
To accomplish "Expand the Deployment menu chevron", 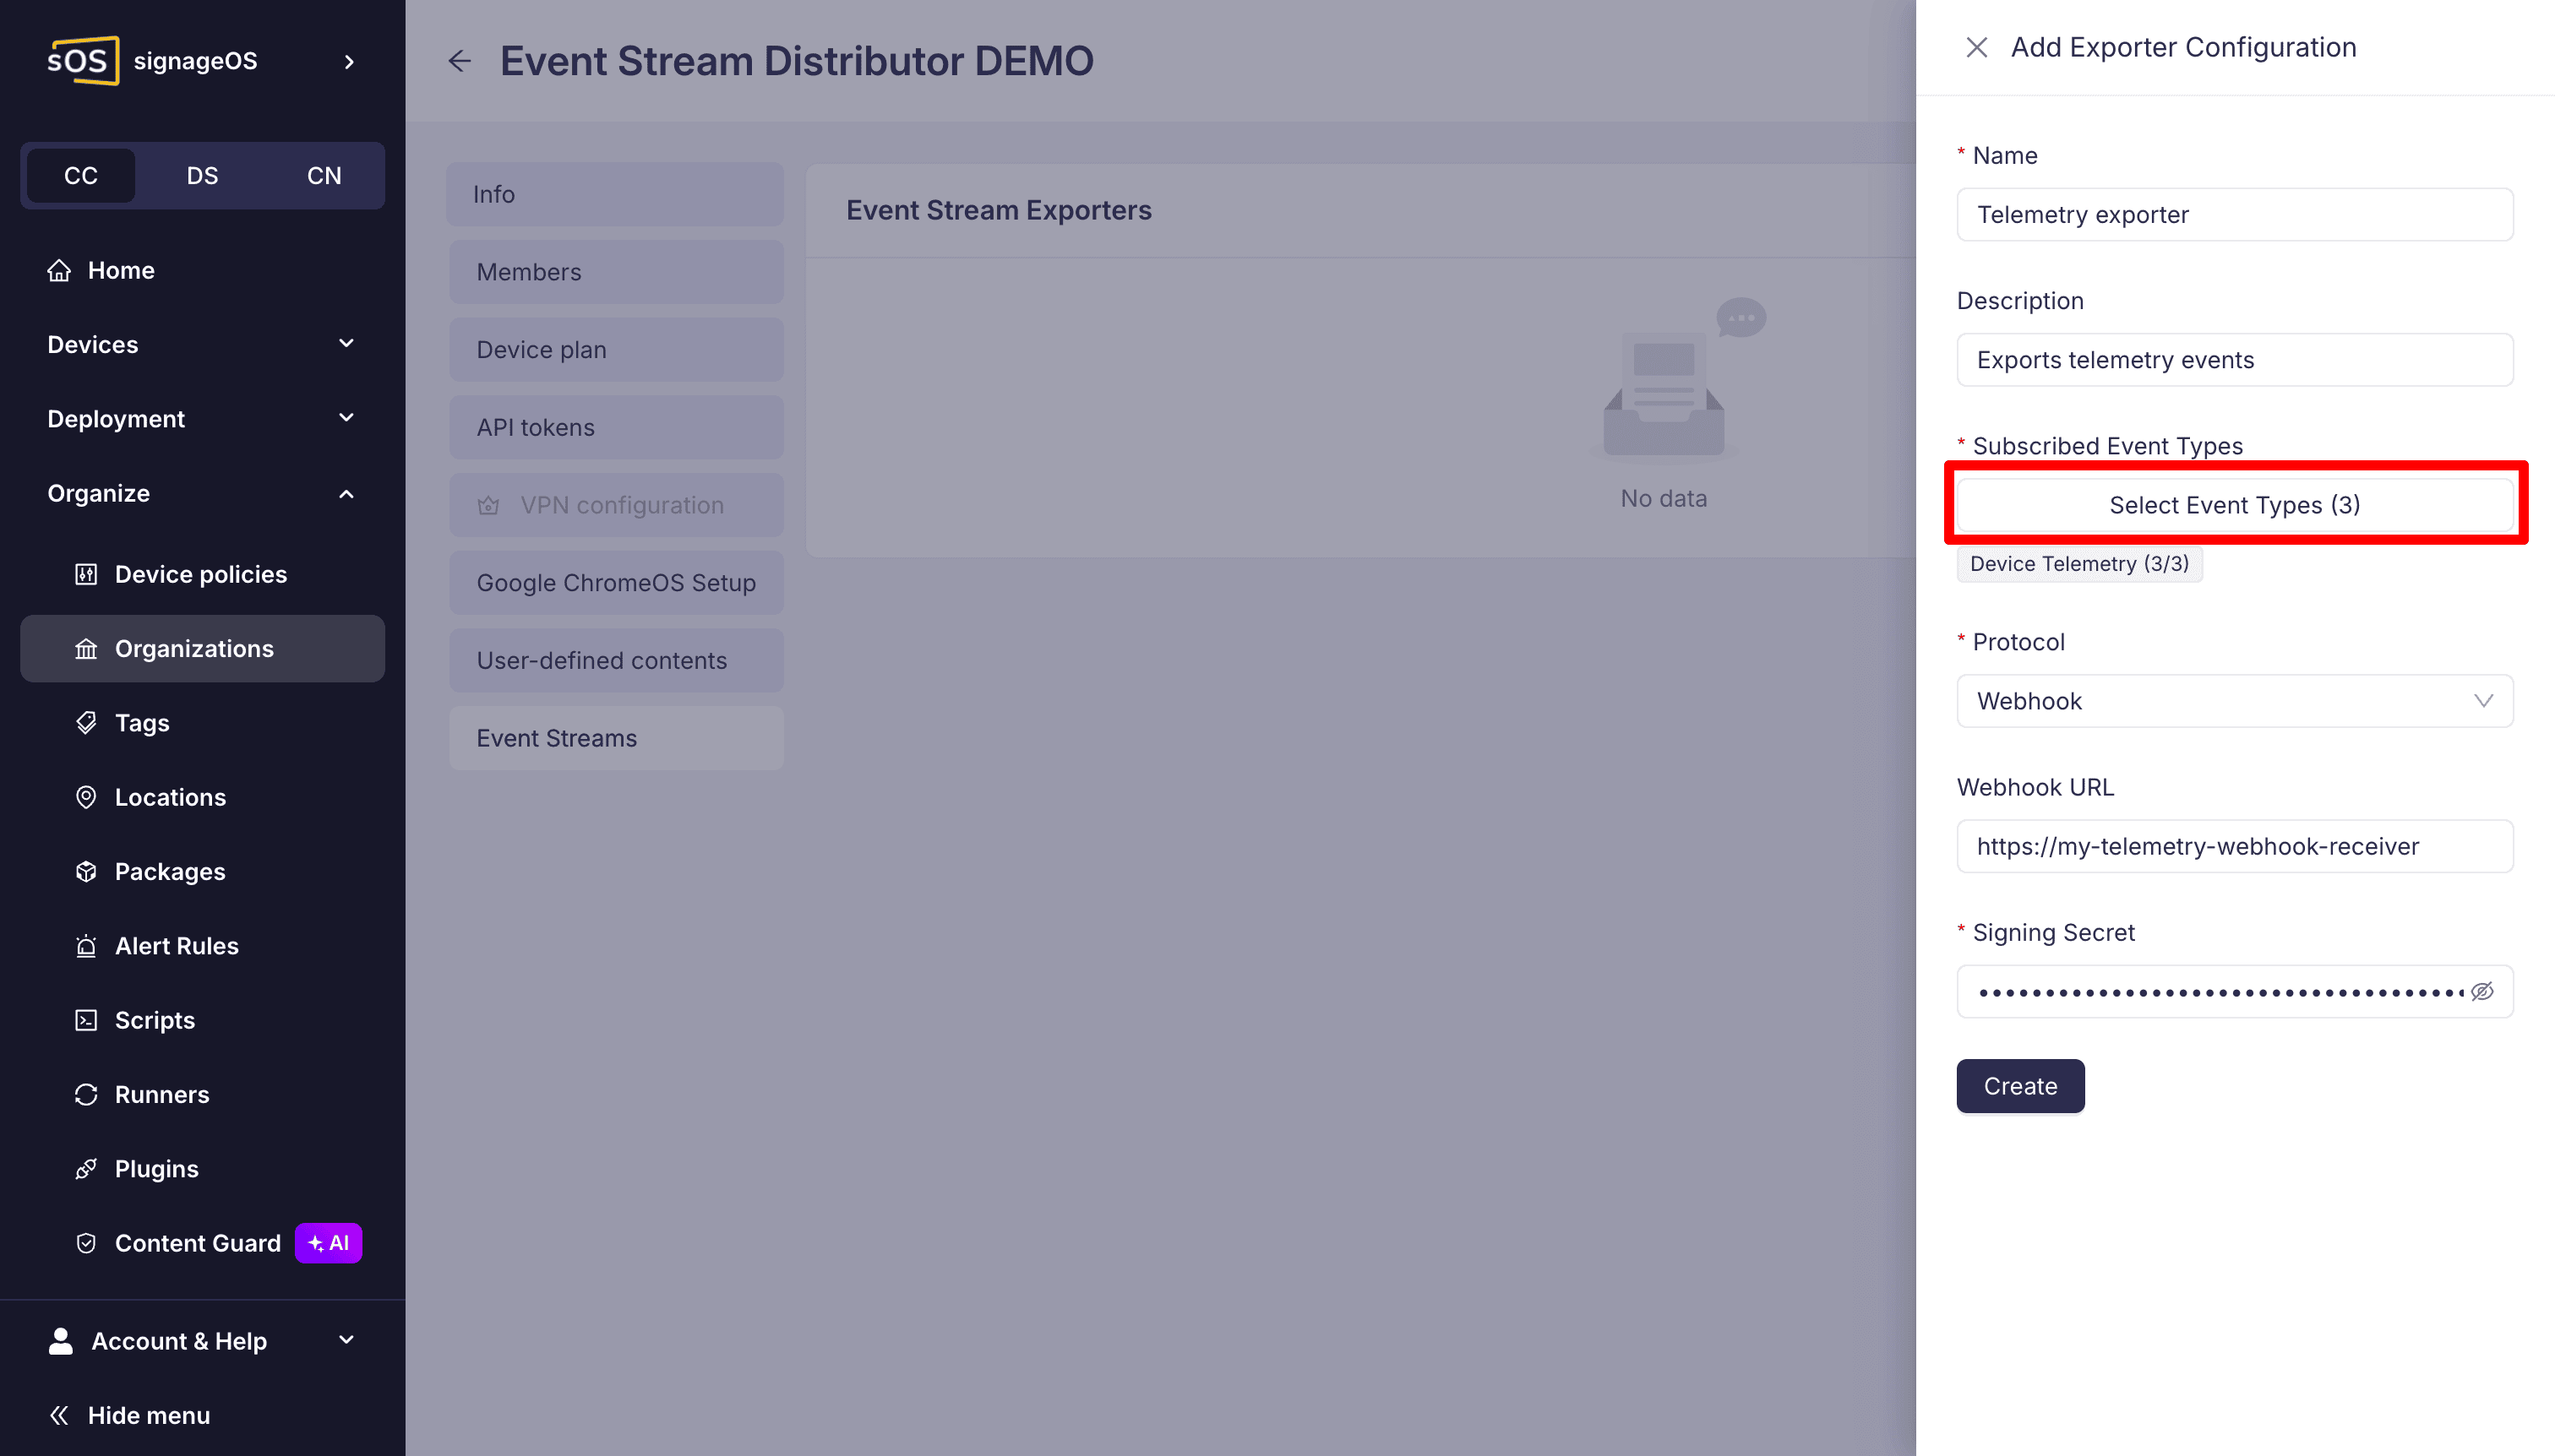I will [x=346, y=418].
